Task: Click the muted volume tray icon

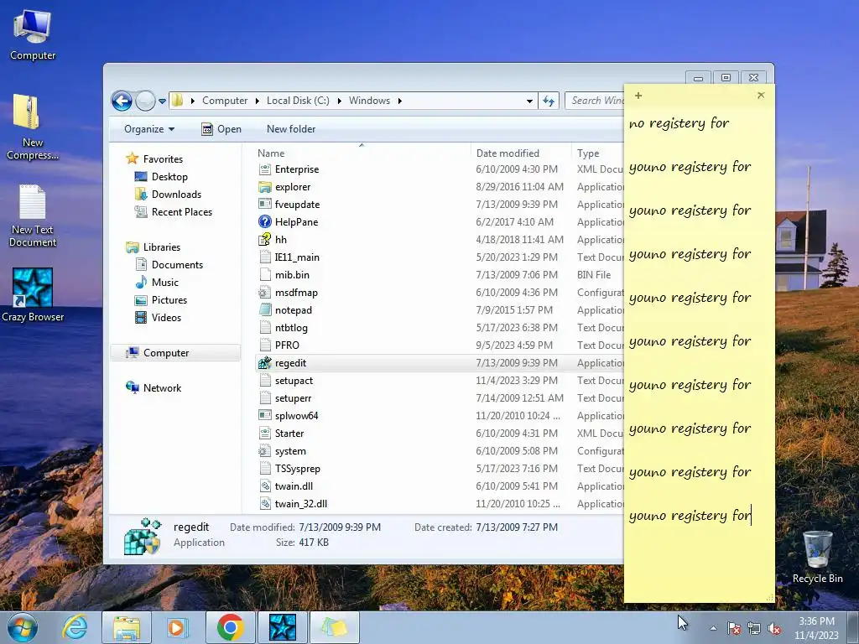Action: point(774,629)
